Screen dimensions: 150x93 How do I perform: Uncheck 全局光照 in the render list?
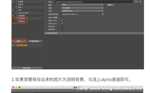(13, 18)
